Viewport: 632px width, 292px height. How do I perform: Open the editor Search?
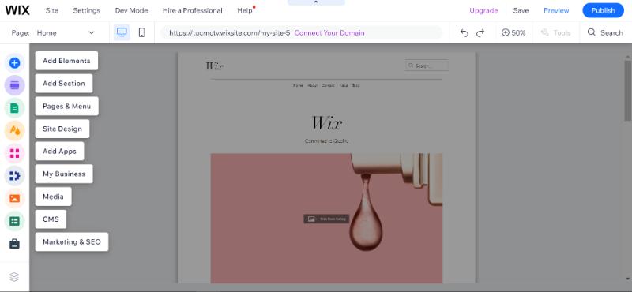pyautogui.click(x=605, y=32)
